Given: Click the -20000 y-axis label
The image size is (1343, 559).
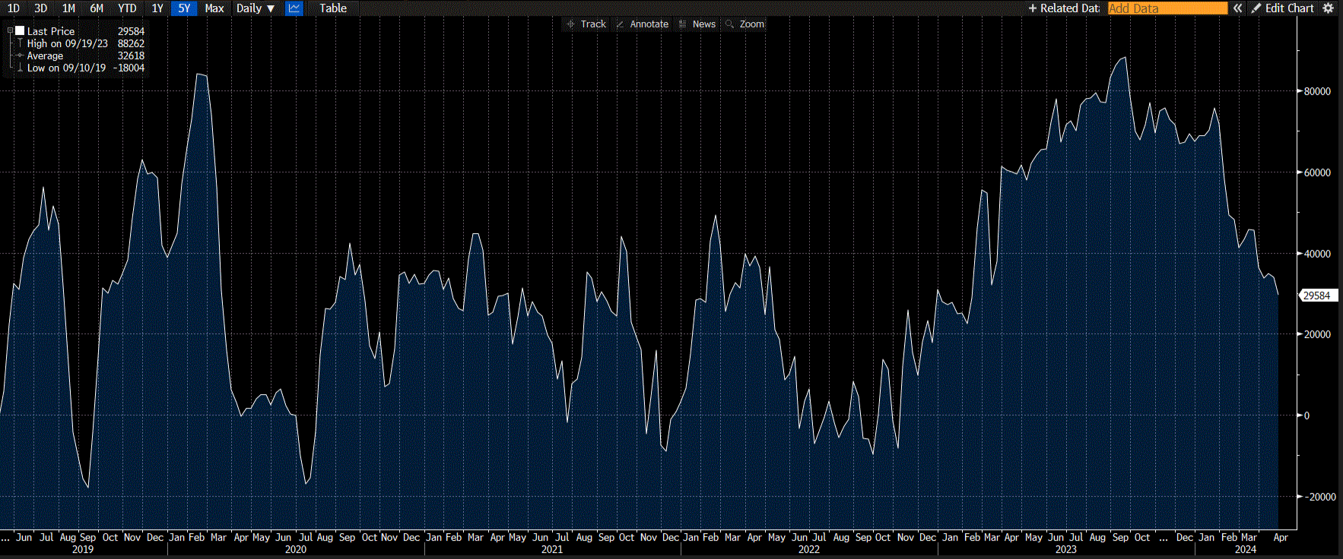Looking at the screenshot, I should click(x=1321, y=497).
